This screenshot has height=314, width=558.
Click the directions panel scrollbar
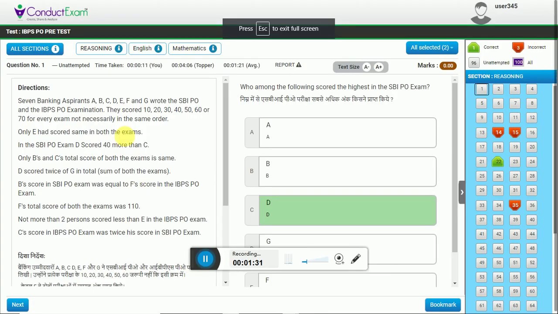click(225, 144)
